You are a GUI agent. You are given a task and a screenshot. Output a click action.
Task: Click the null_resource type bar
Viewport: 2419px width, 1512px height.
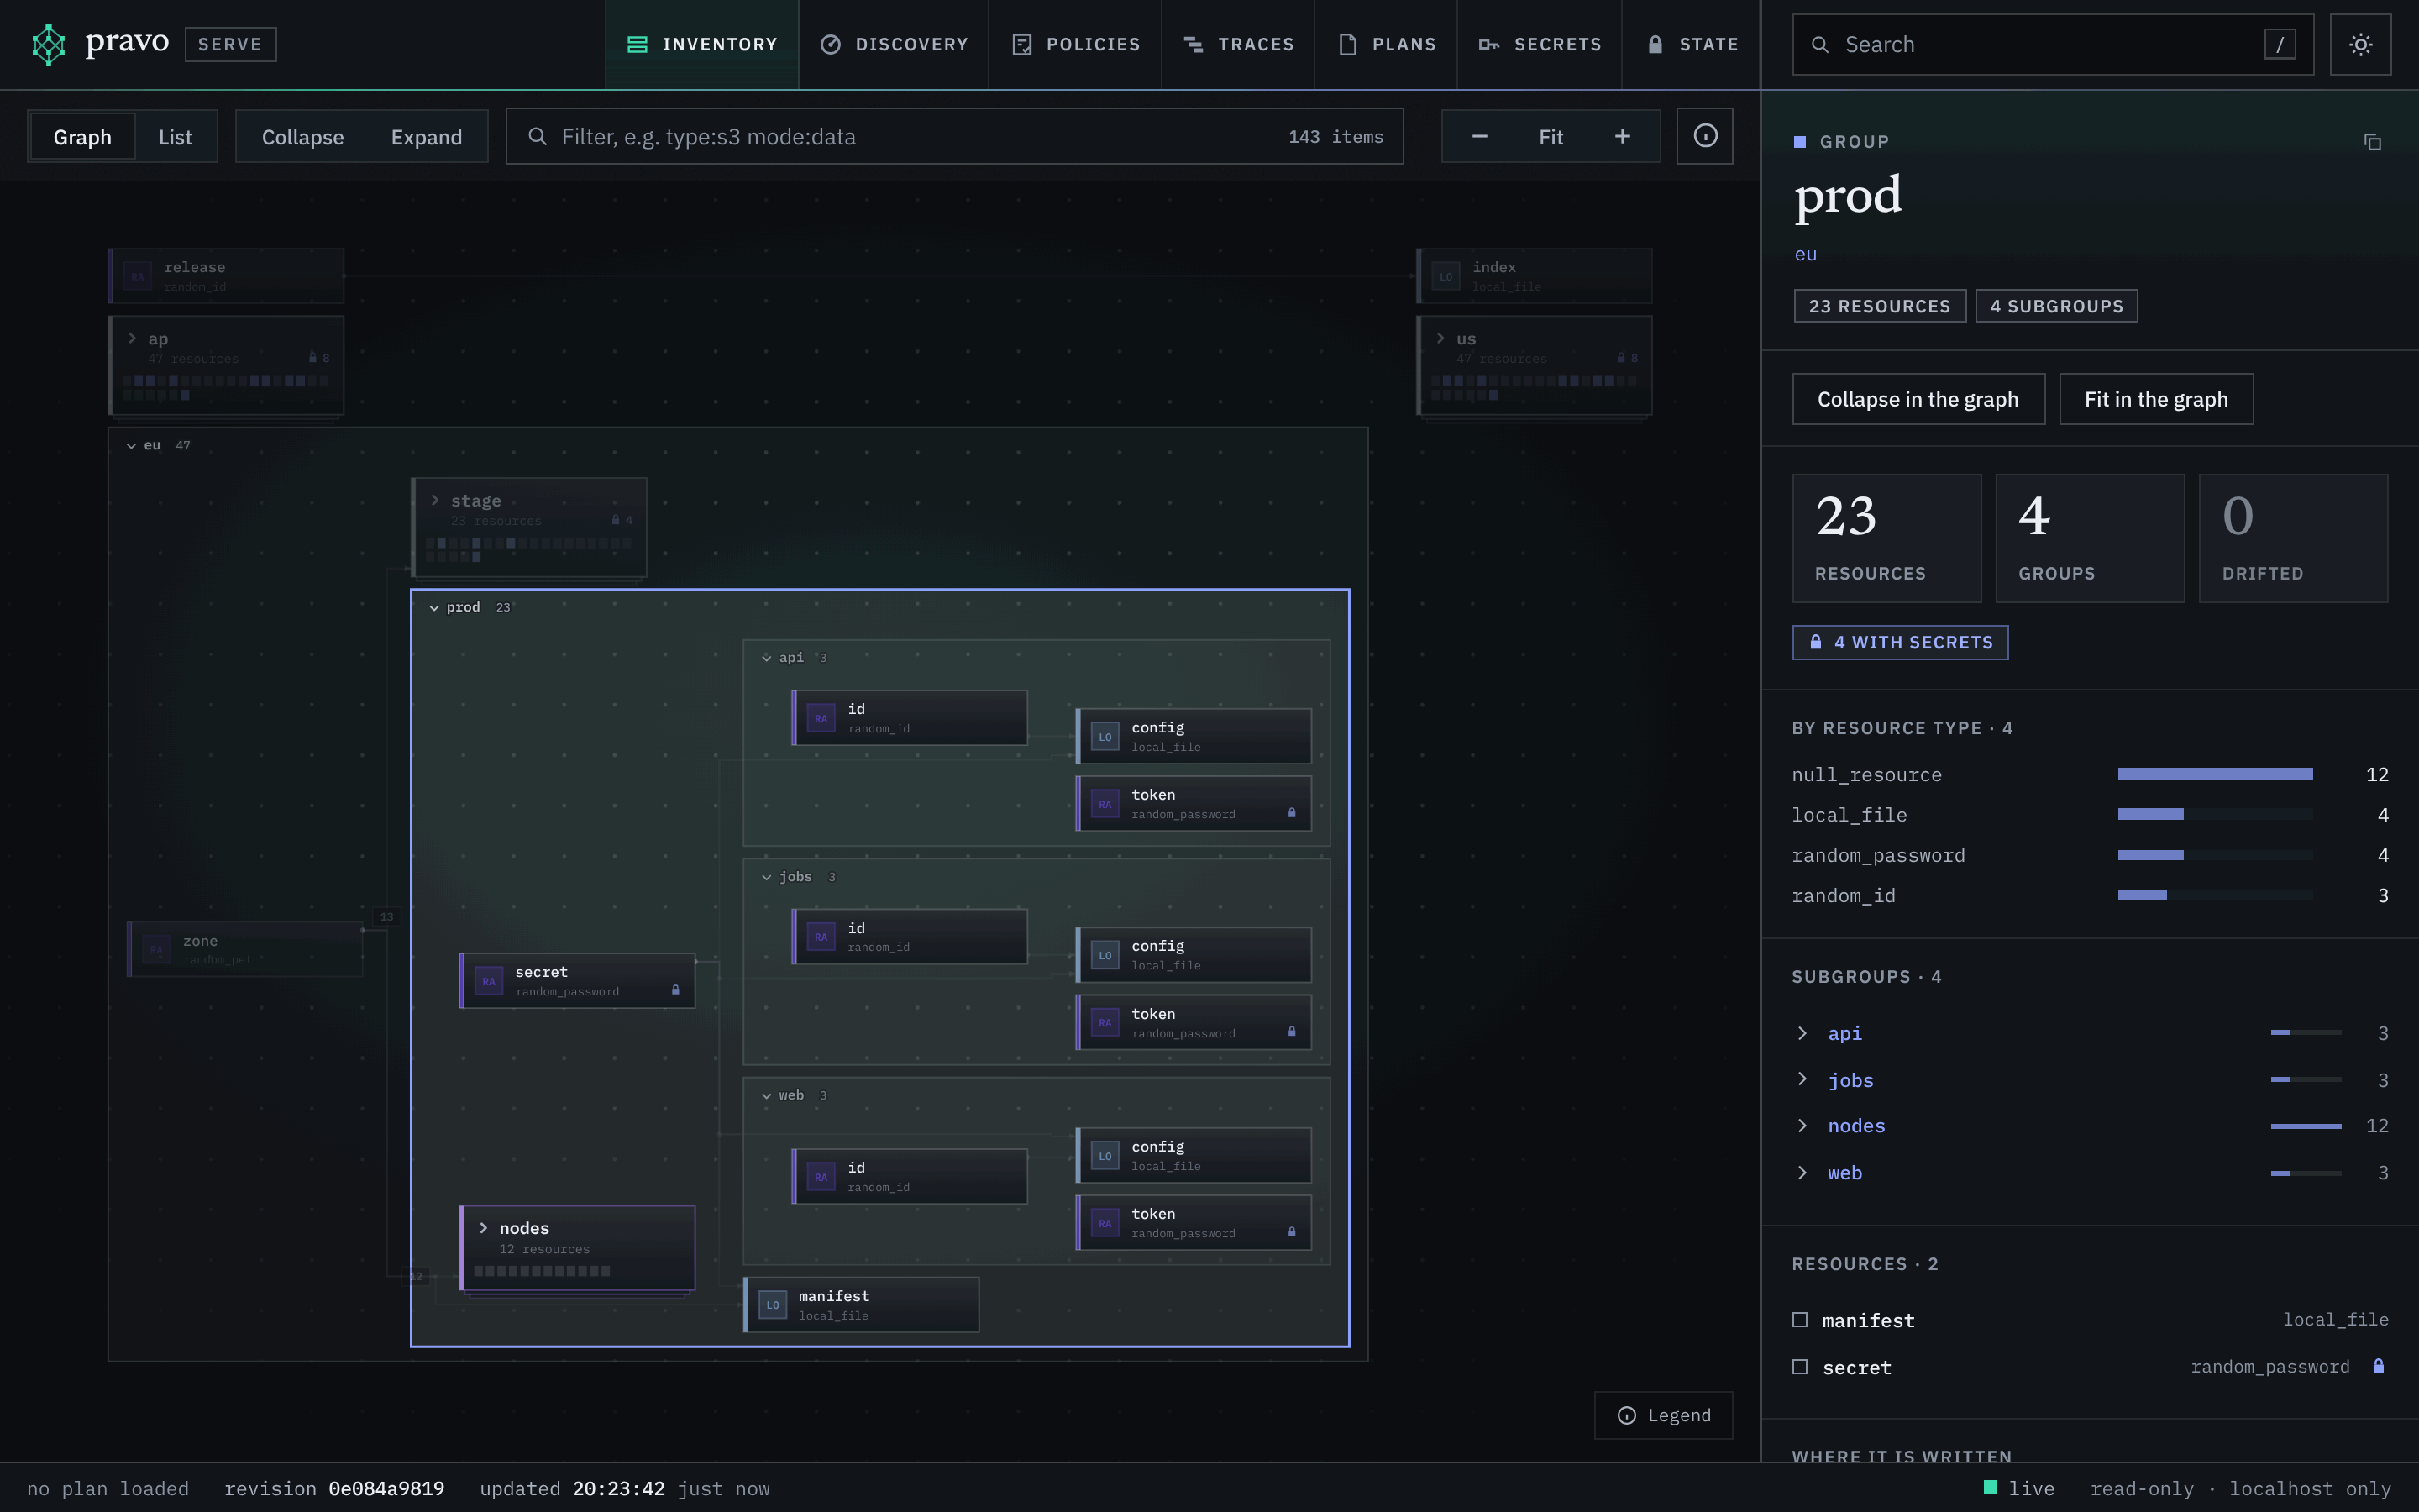coord(2214,774)
